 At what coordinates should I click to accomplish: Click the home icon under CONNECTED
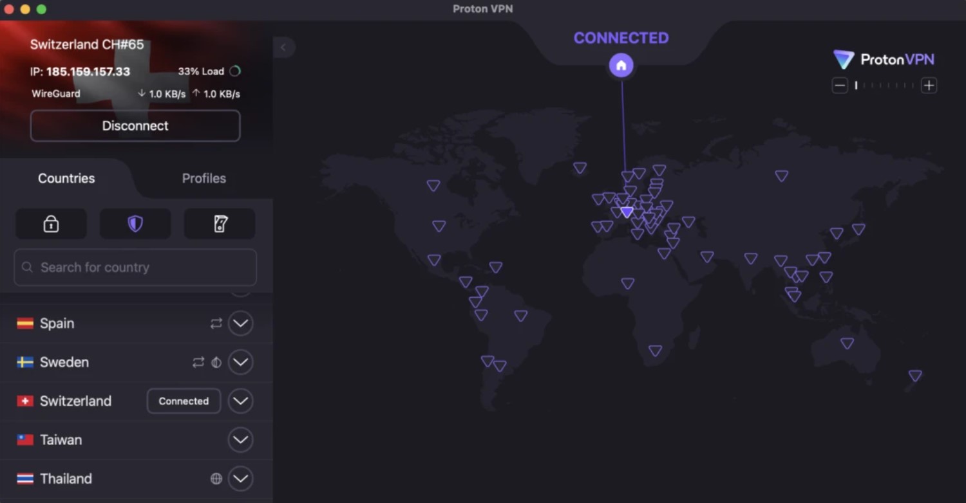click(621, 65)
